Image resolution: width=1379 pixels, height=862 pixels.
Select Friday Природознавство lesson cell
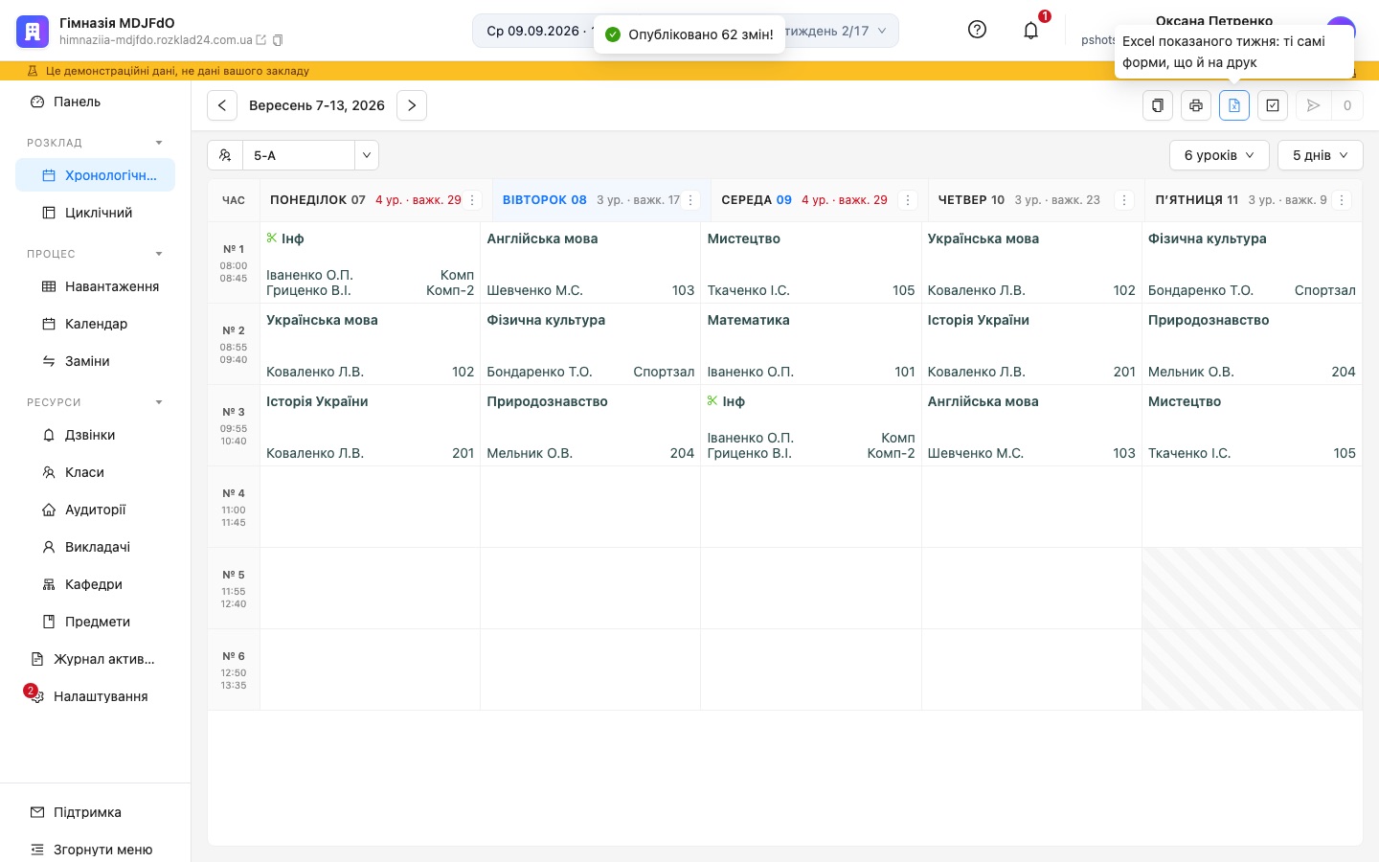click(1252, 344)
